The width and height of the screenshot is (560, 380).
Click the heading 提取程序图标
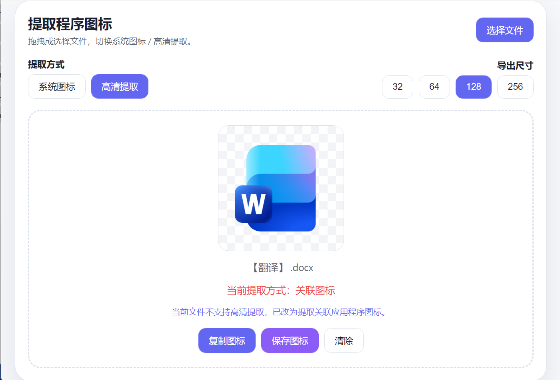[70, 24]
